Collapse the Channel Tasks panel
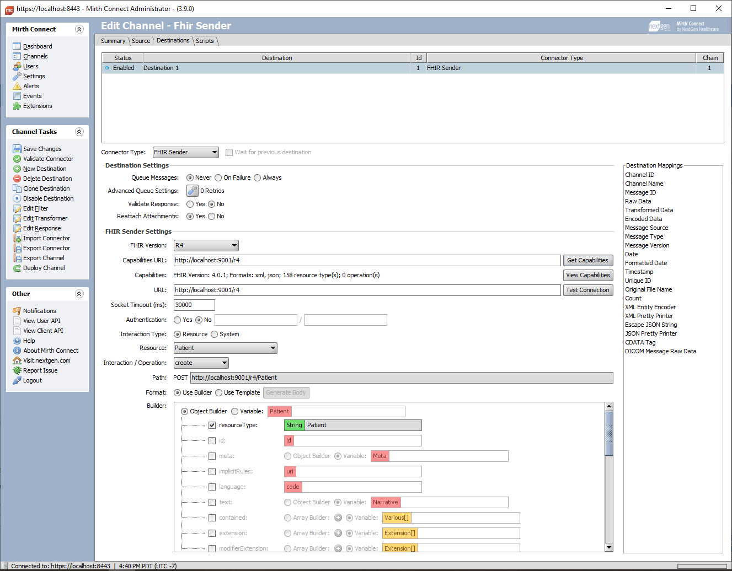Screen dimensions: 732x571 click(79, 132)
